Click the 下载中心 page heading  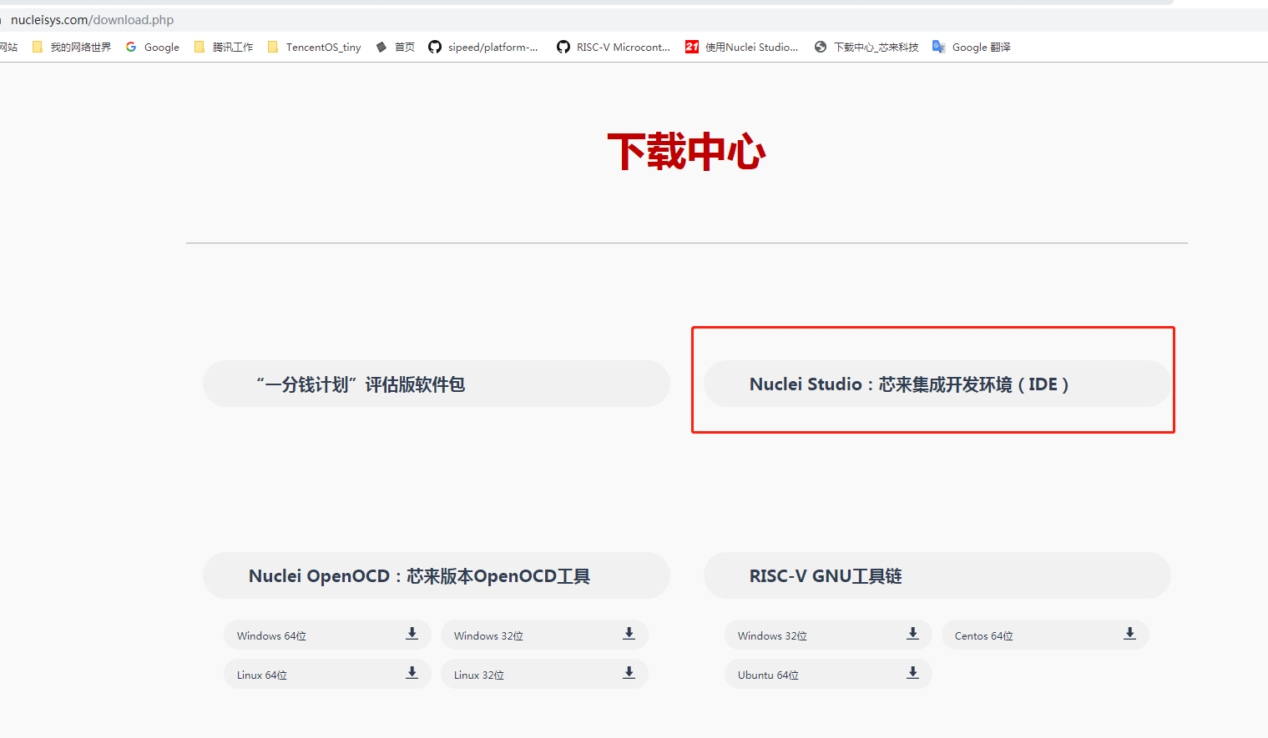pyautogui.click(x=686, y=152)
